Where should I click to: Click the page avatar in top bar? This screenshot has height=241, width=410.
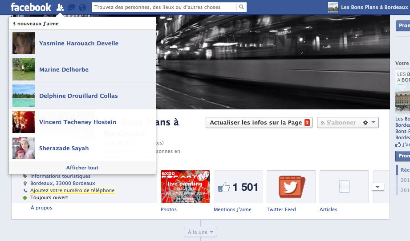point(333,7)
